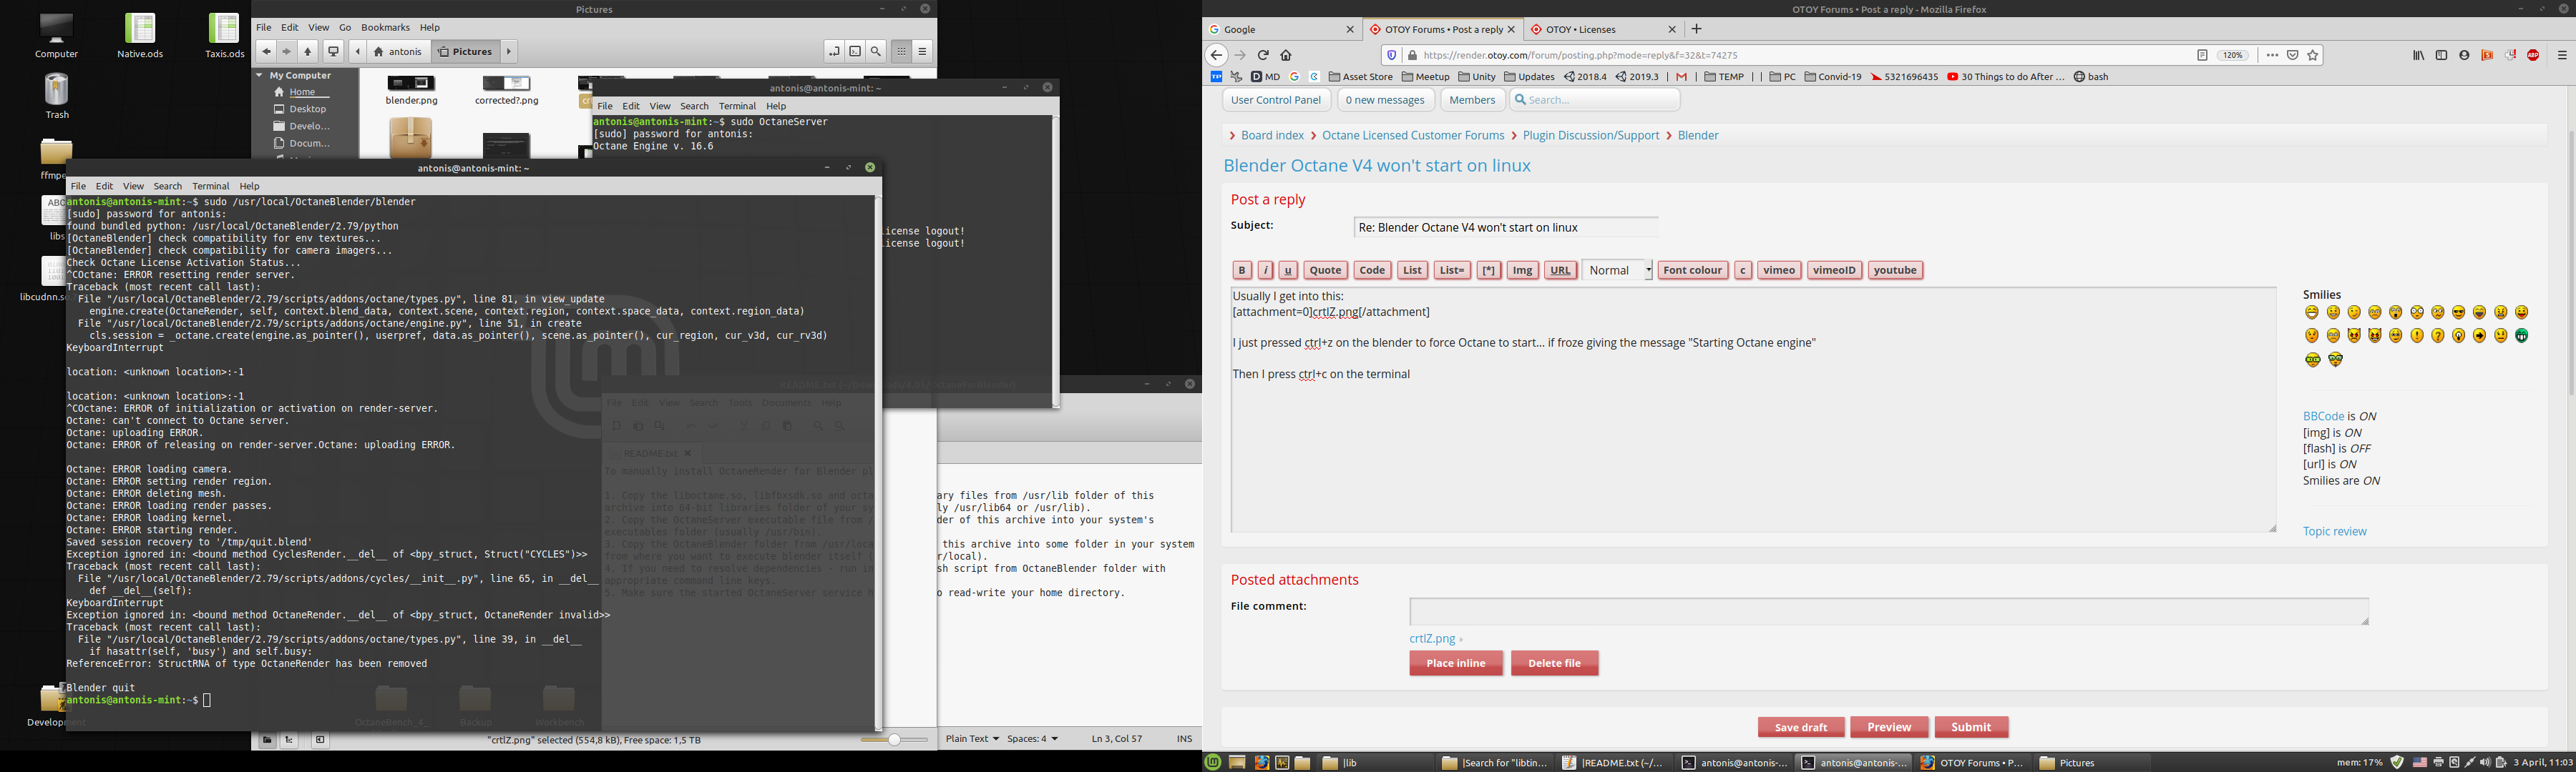Click search magnifier in Pictures toolbar

click(x=876, y=52)
